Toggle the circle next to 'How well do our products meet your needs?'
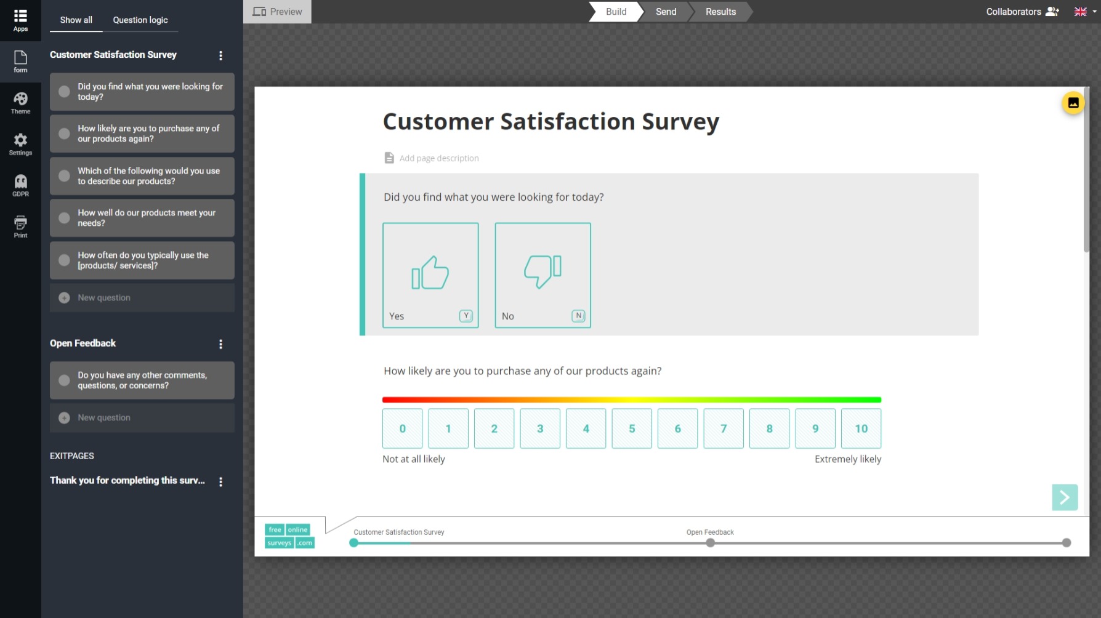This screenshot has height=618, width=1101. pyautogui.click(x=64, y=218)
